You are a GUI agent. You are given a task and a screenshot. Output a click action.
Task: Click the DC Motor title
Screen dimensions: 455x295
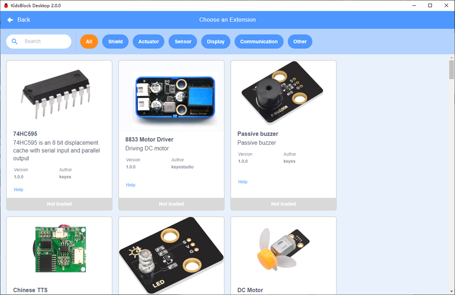point(250,290)
